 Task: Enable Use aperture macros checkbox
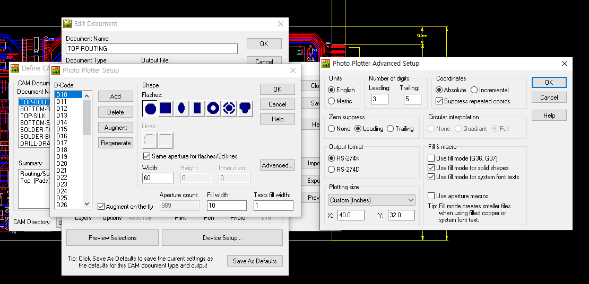tap(431, 196)
